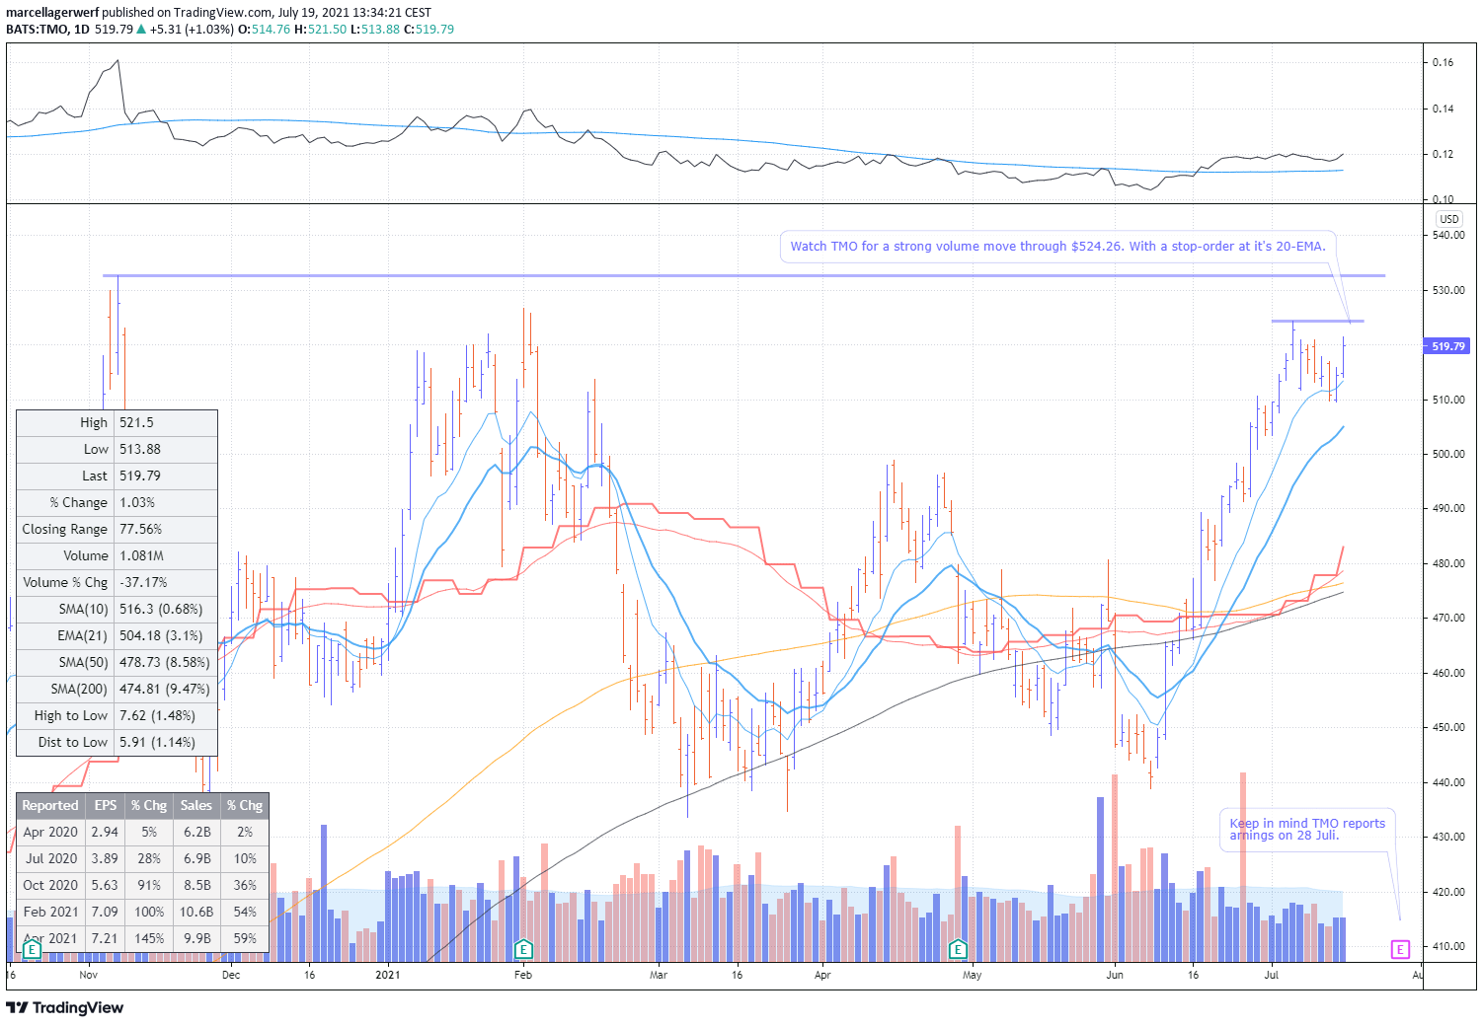Click the Volume % Chg -37.17% cell

coord(165,582)
